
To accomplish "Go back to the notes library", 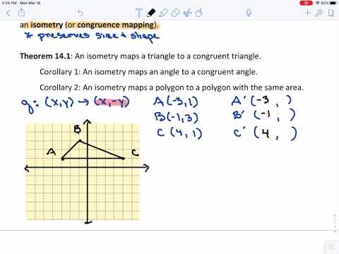I will 8,13.
